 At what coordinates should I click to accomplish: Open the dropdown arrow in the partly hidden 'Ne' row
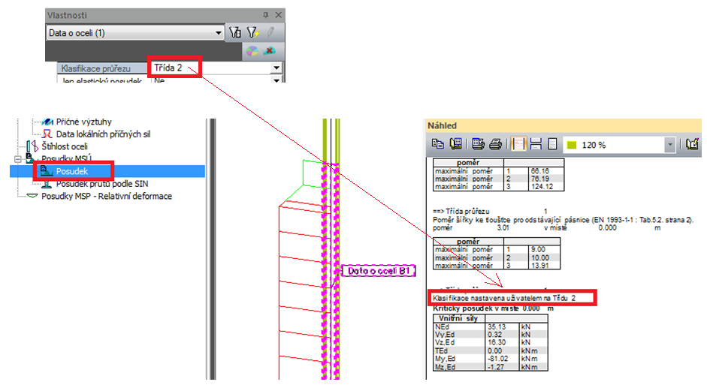click(276, 80)
